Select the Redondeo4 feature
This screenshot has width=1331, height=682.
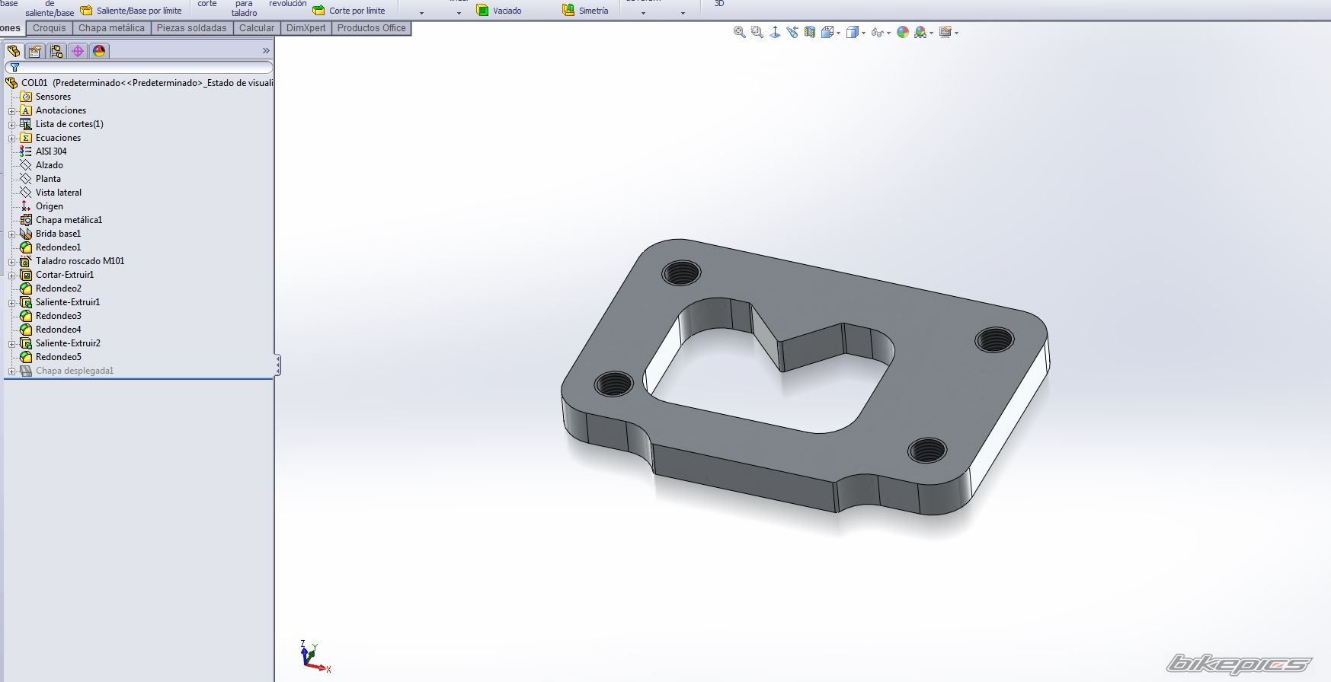click(x=50, y=330)
